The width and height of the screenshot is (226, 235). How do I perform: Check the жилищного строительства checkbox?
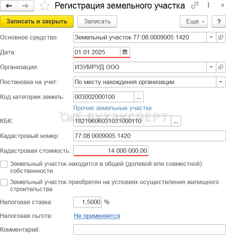pyautogui.click(x=4, y=183)
